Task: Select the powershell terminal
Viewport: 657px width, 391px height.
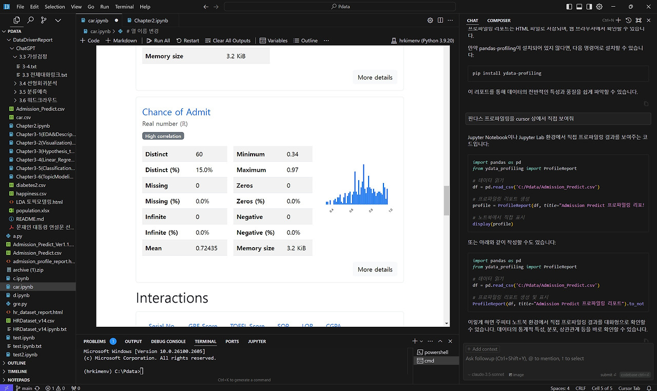Action: click(436, 352)
